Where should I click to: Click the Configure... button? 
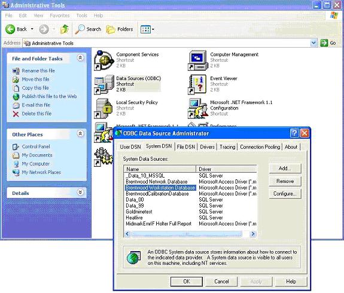[285, 194]
